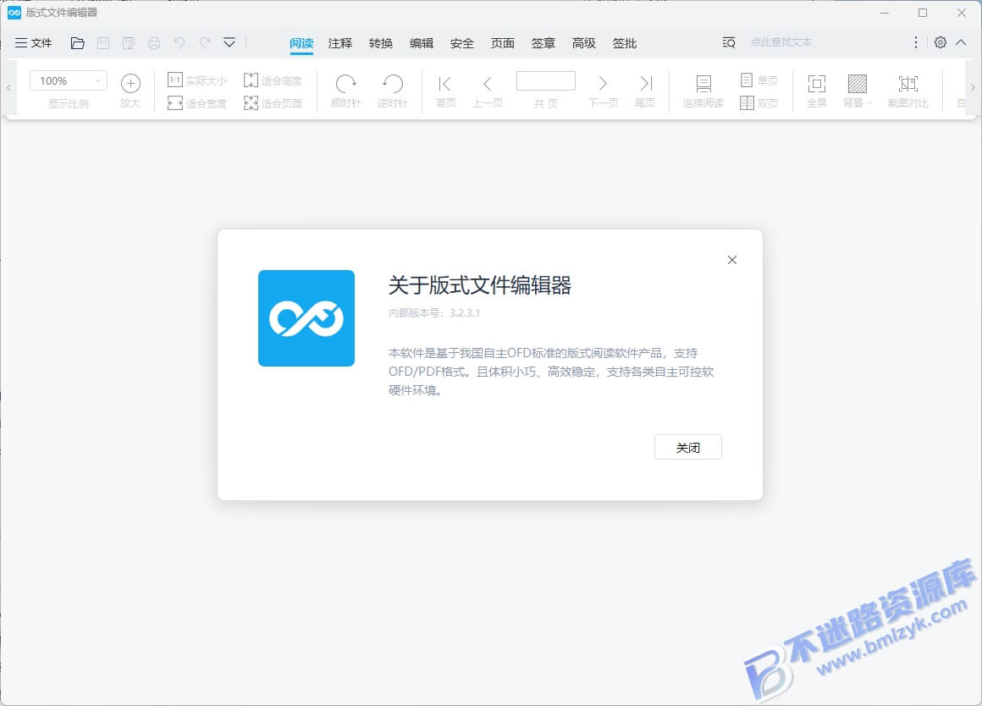This screenshot has width=982, height=706.
Task: Select 适合高度 fit height
Action: click(x=273, y=80)
